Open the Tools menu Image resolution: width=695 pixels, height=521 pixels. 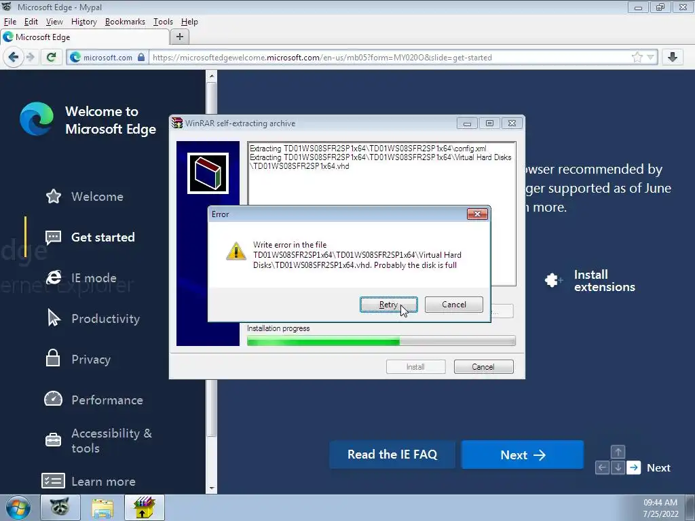(163, 22)
